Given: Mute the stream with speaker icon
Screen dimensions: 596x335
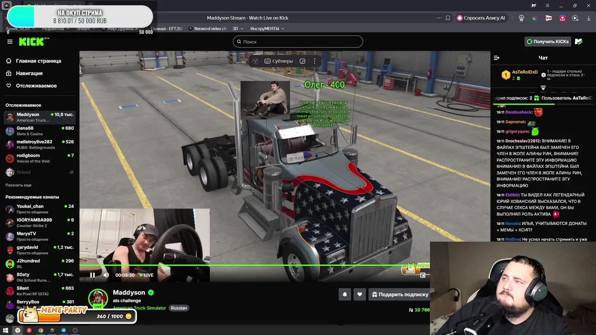Looking at the screenshot, I should pos(106,275).
